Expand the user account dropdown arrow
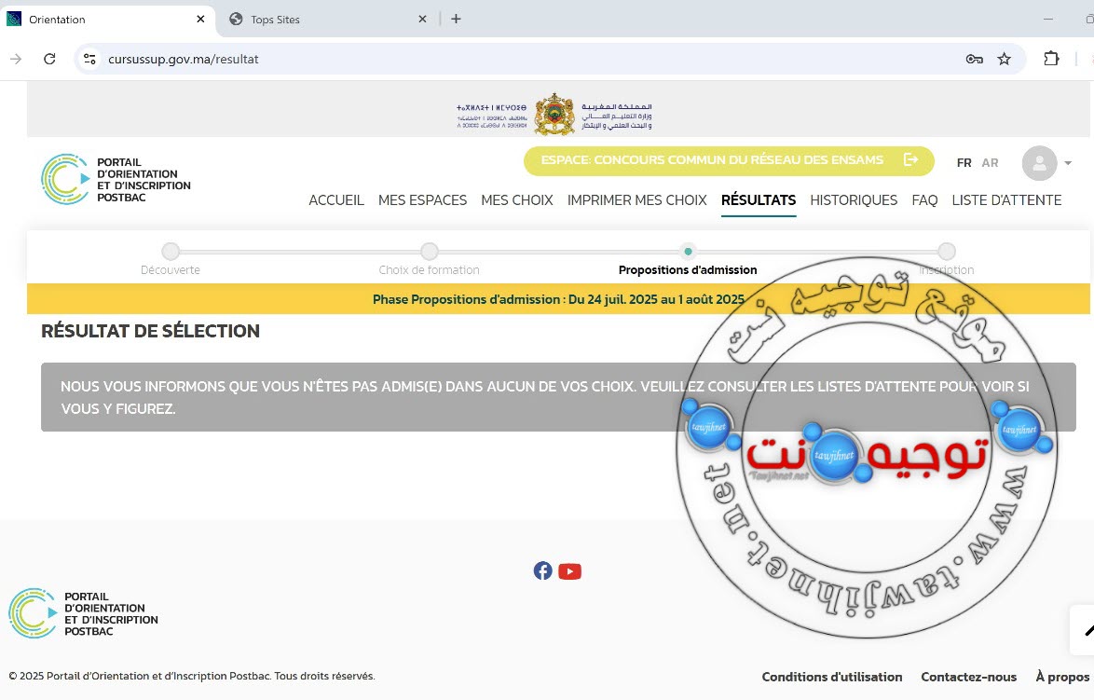 [1068, 163]
